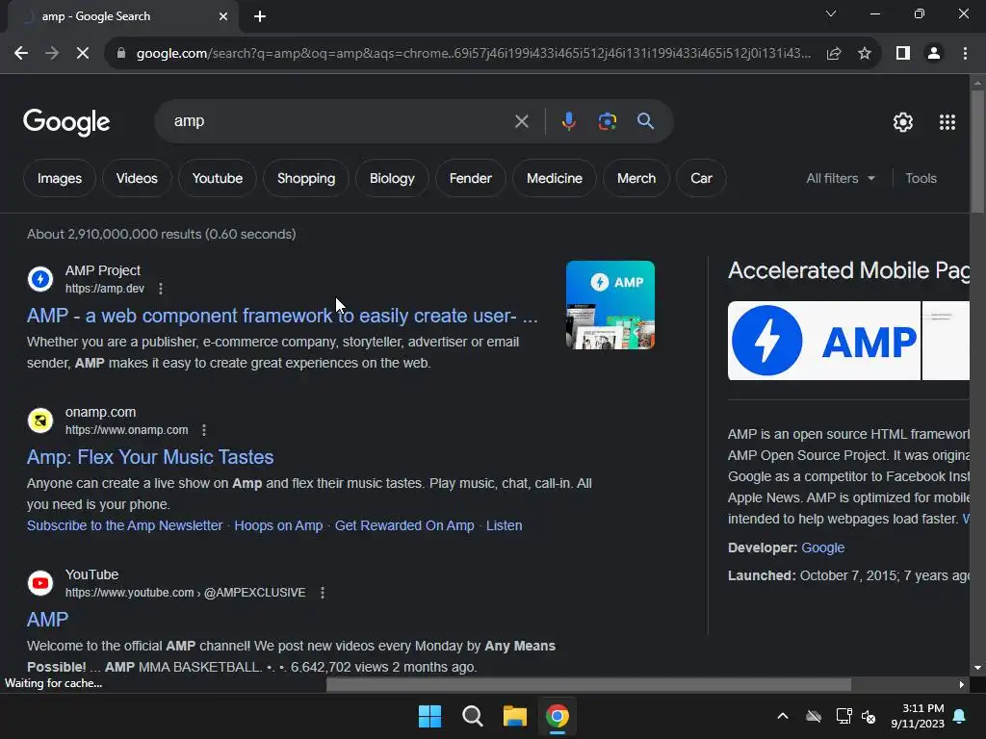Show hidden system tray icons
The height and width of the screenshot is (739, 986).
click(x=783, y=716)
